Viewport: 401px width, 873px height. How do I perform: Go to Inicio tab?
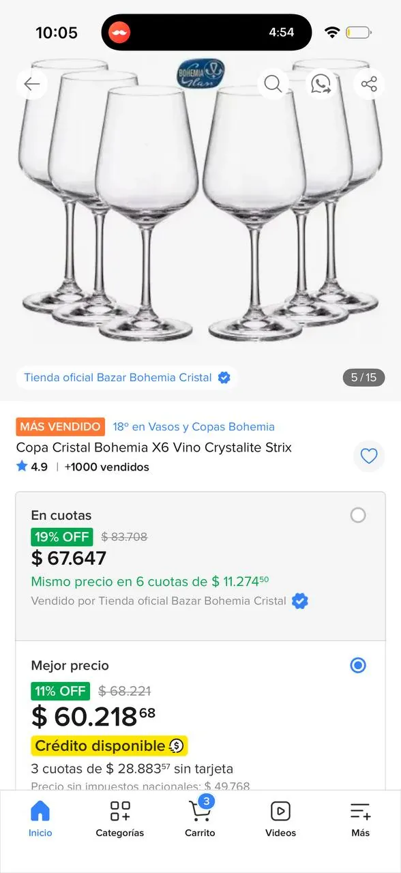(40, 818)
